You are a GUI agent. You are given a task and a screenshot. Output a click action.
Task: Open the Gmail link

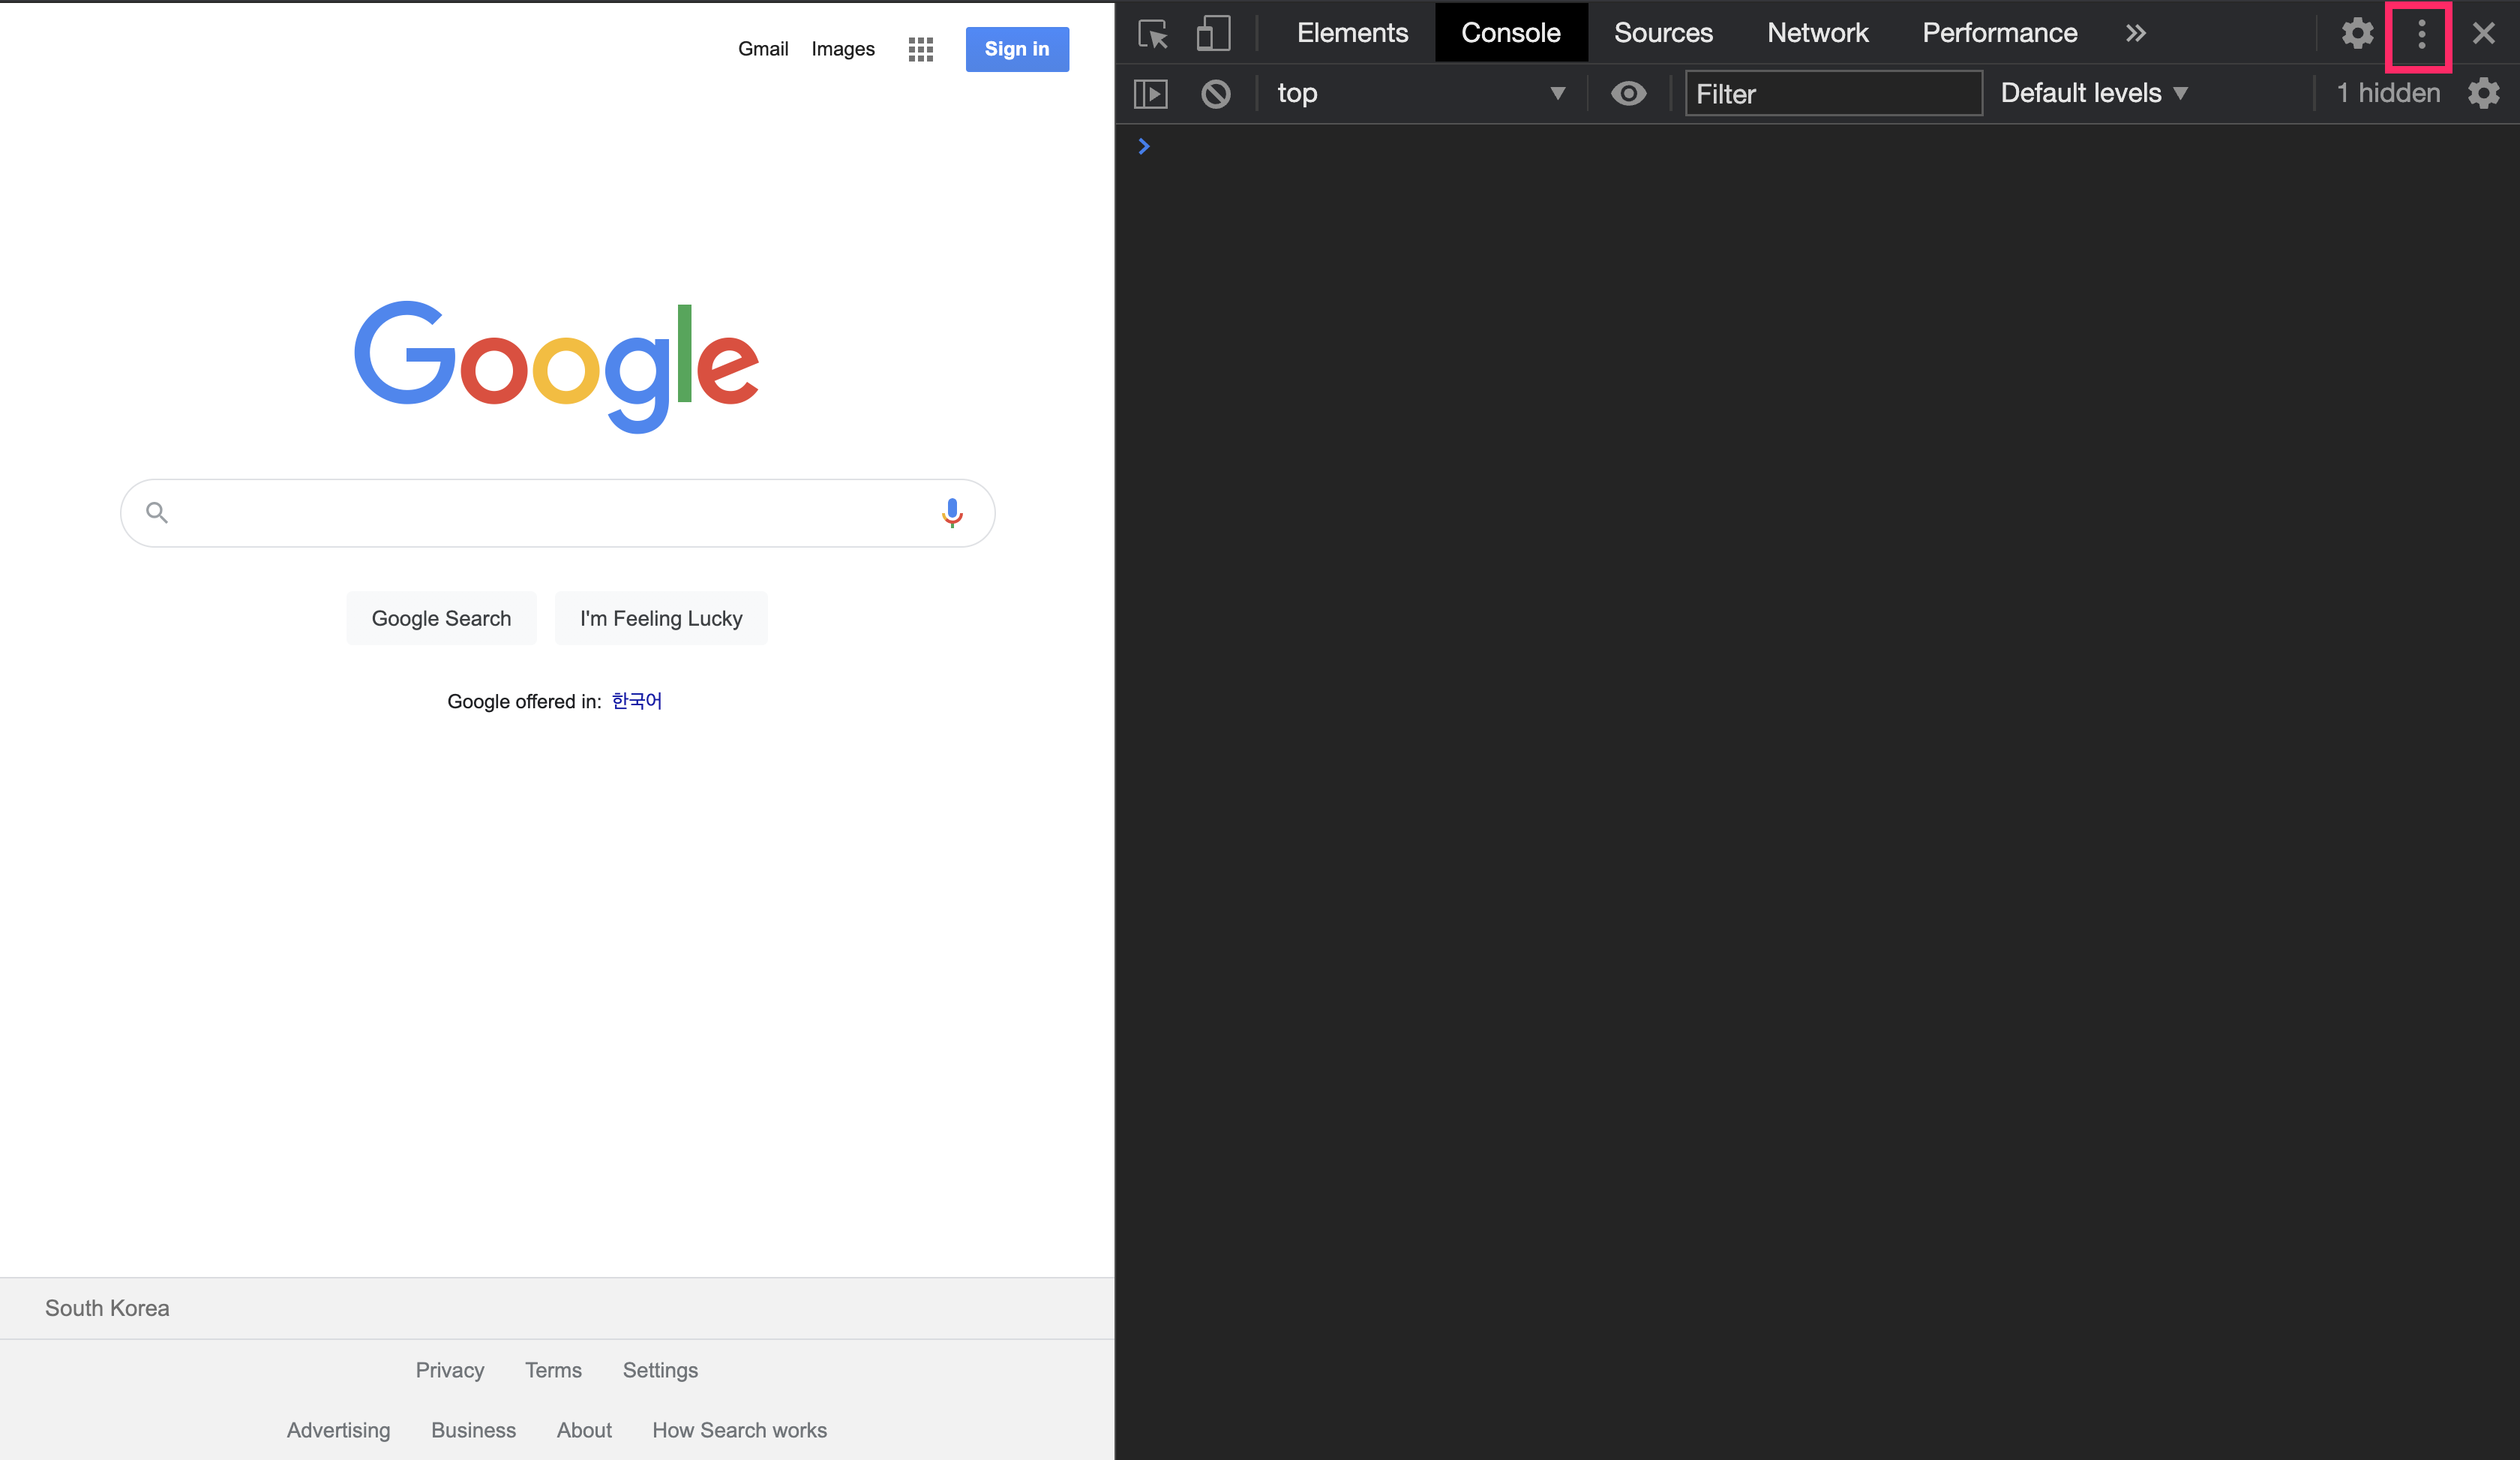pyautogui.click(x=763, y=49)
